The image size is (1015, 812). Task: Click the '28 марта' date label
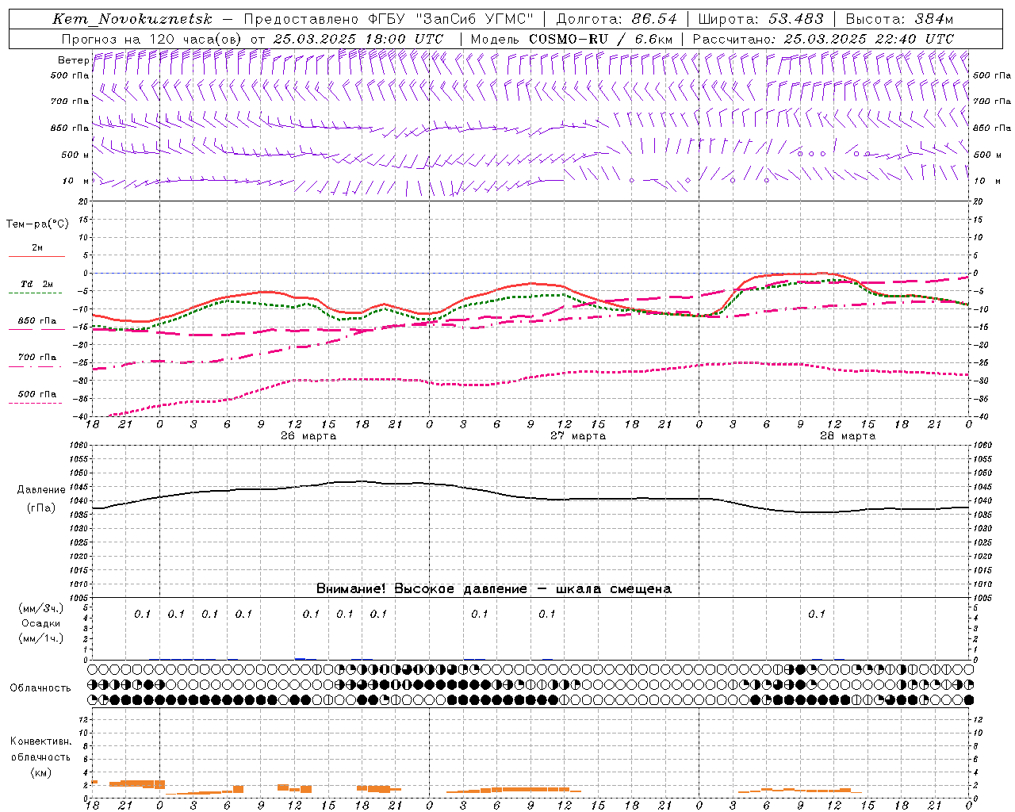point(848,436)
